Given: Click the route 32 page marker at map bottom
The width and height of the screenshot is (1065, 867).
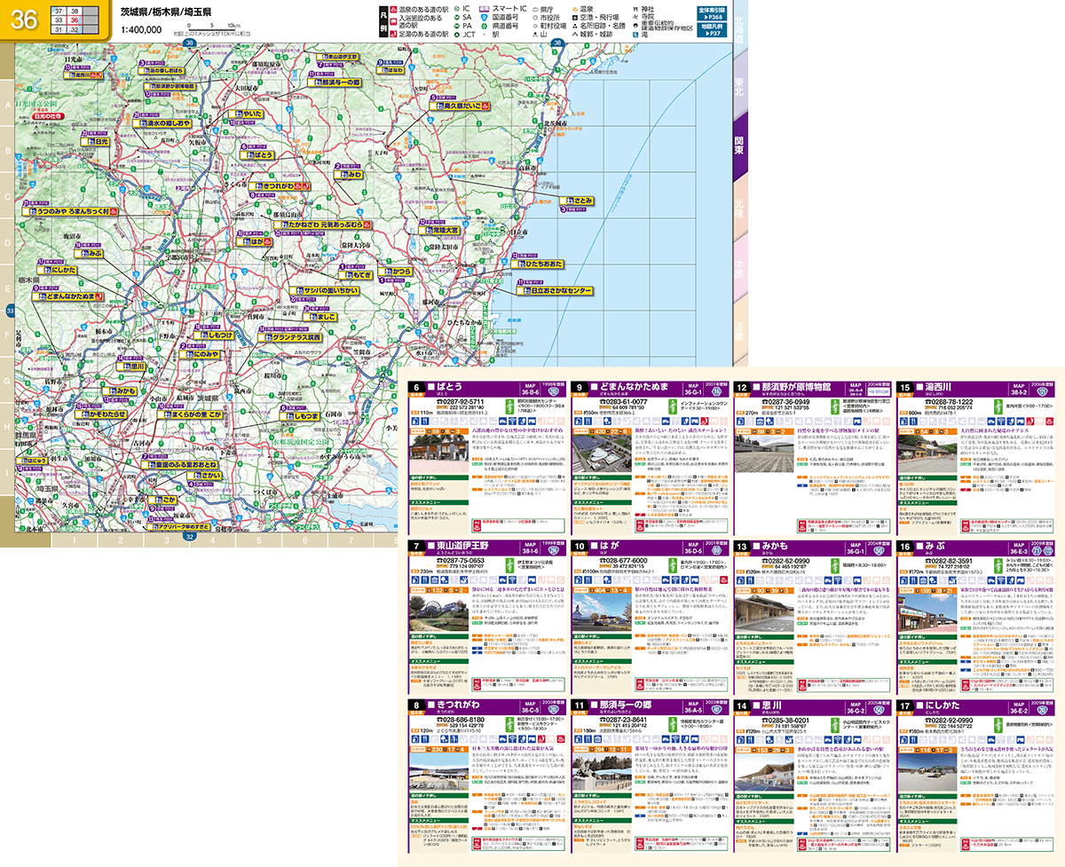Looking at the screenshot, I should click(x=189, y=537).
